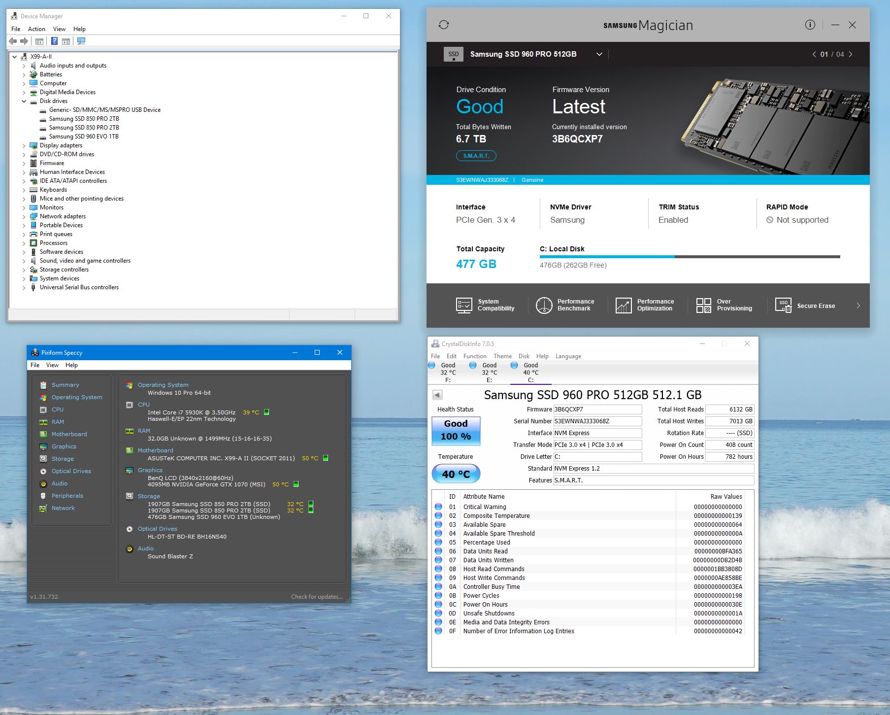Image resolution: width=890 pixels, height=715 pixels.
Task: Click the Good 100 % health status button
Action: click(x=456, y=430)
